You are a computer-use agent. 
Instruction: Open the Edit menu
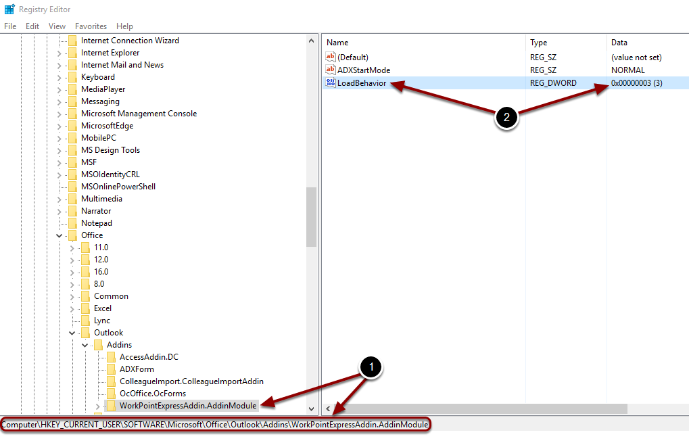32,26
